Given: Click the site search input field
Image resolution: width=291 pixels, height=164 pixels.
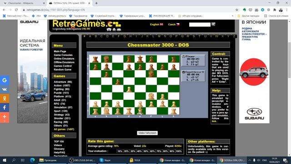Looking at the screenshot, I should coord(200,24).
